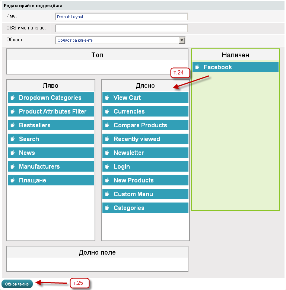
Task: Click the hand icon next to Custom Menu
Action: tap(107, 194)
